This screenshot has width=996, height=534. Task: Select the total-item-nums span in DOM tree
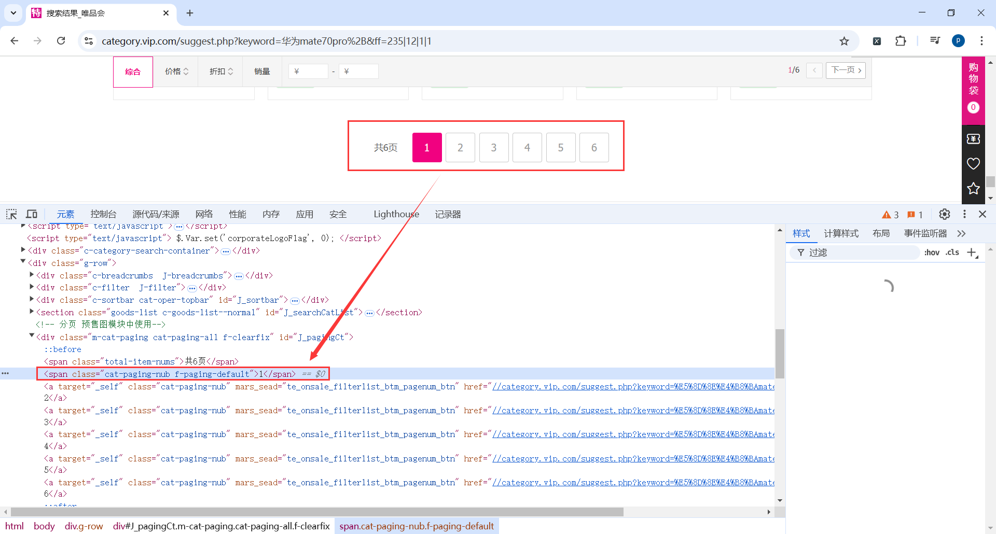141,361
